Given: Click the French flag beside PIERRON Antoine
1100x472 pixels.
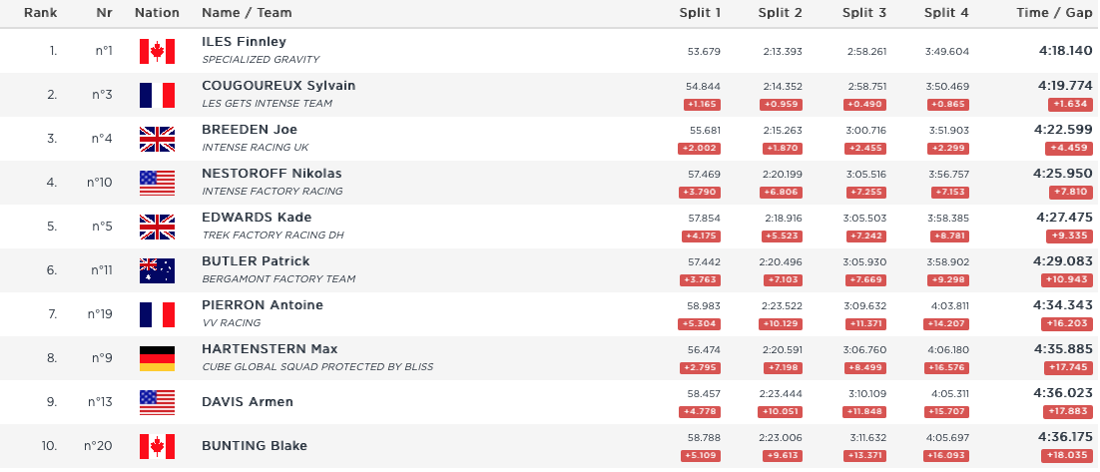Looking at the screenshot, I should tap(157, 314).
